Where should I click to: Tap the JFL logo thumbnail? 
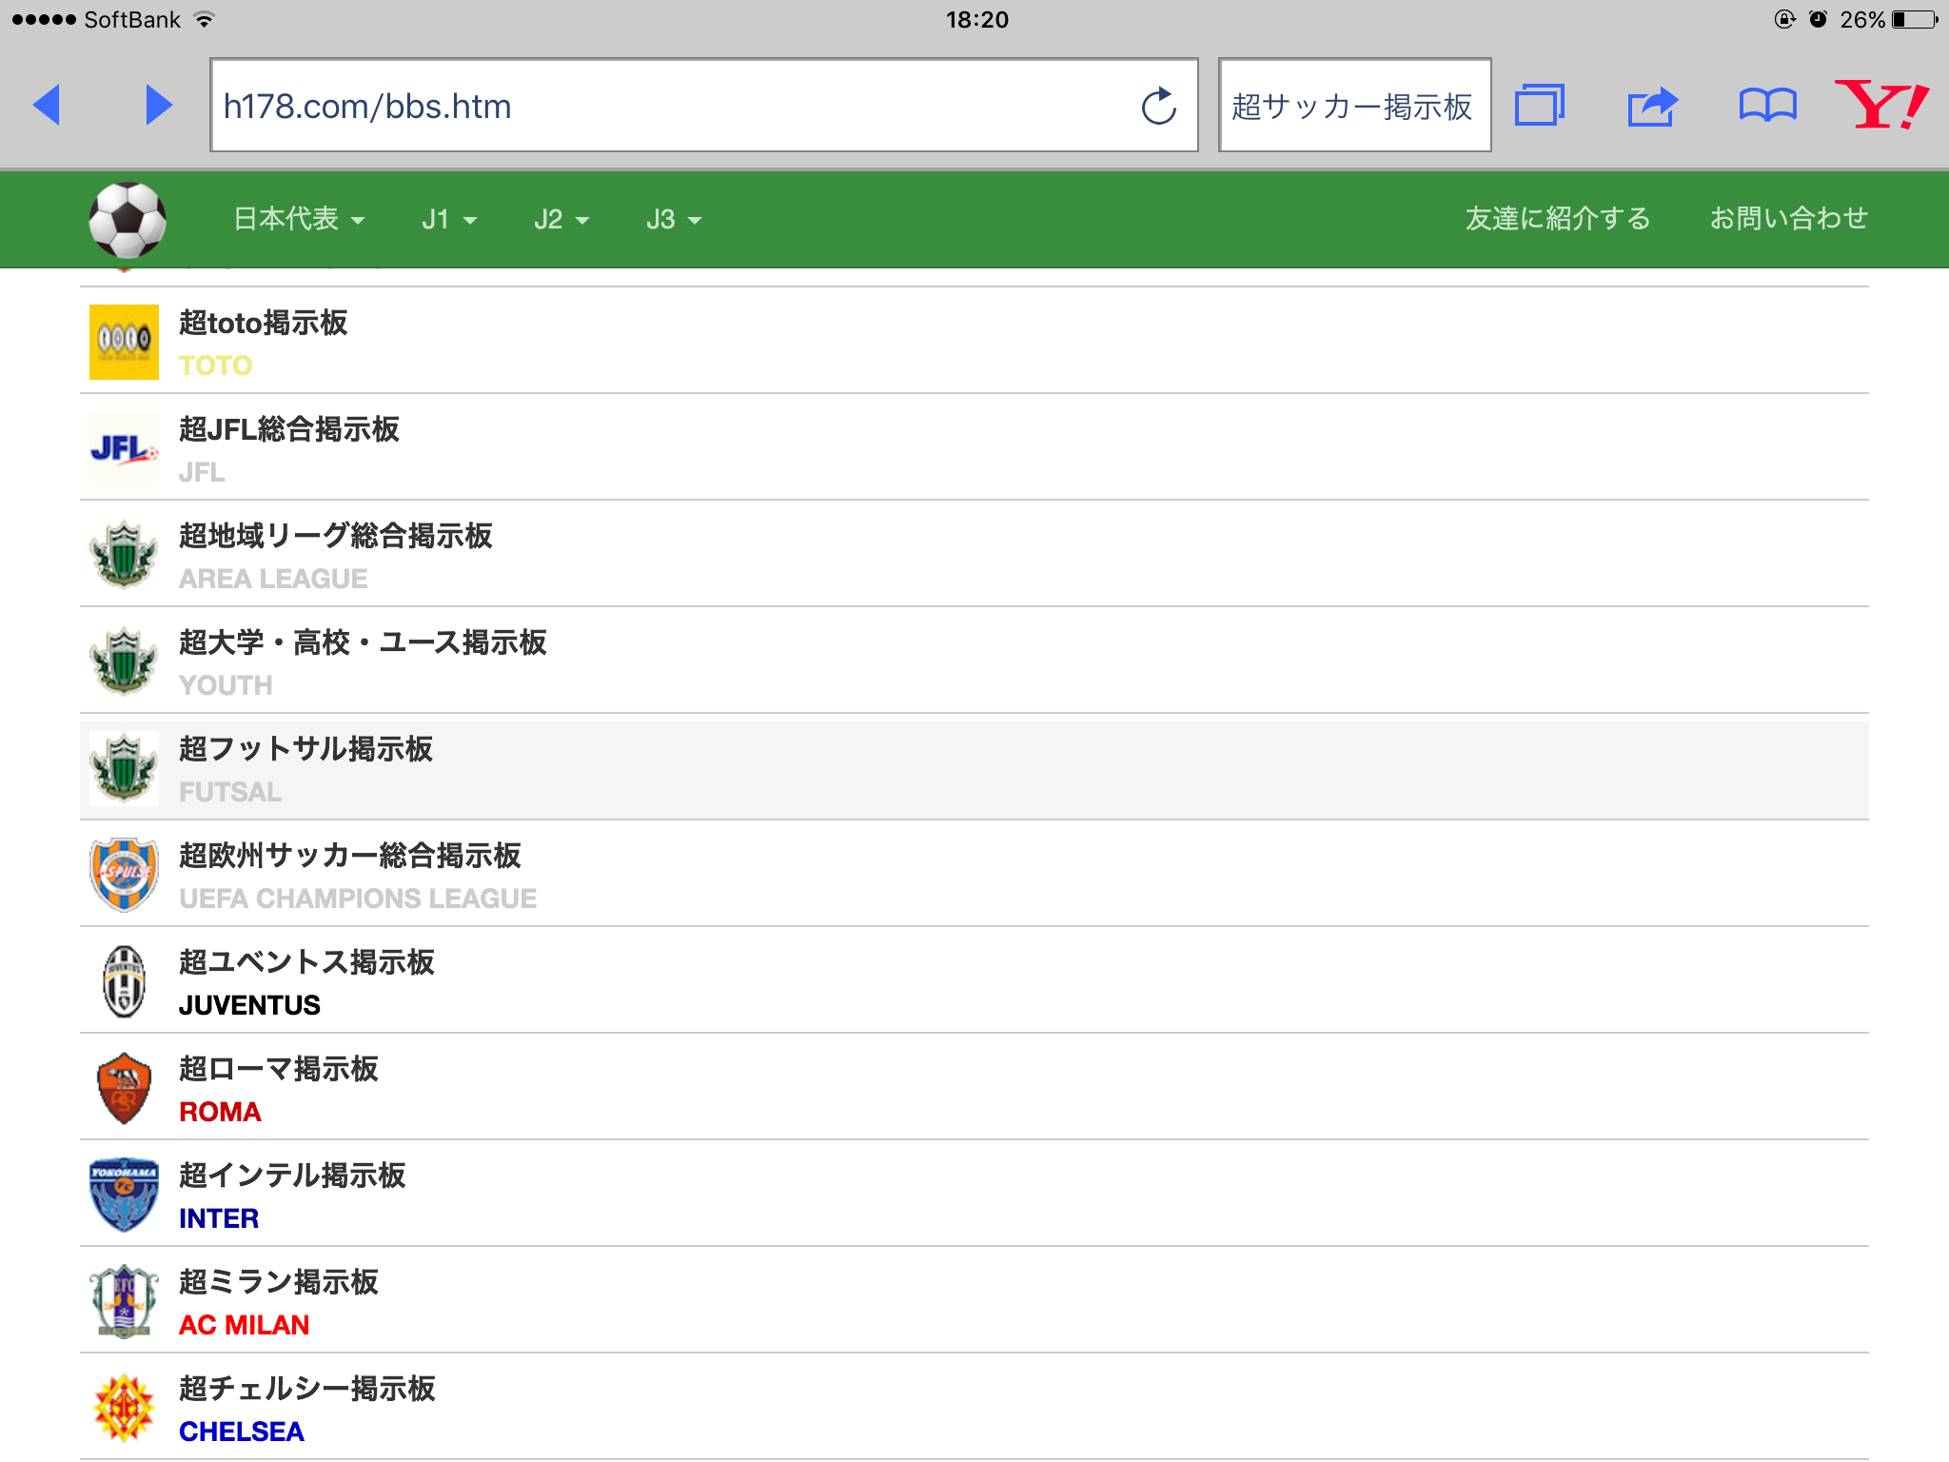(x=124, y=448)
